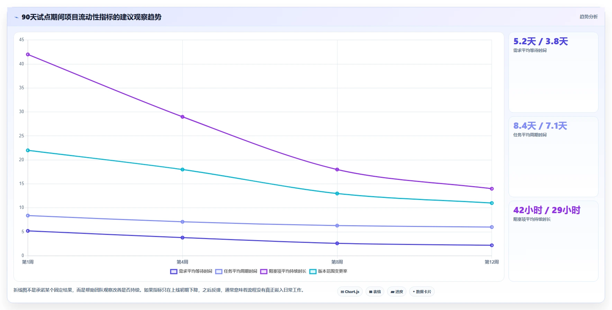Viewport: 612px width, 310px height.
Task: Open the 5.2天 / 3.8天 waiting time card
Action: [553, 72]
